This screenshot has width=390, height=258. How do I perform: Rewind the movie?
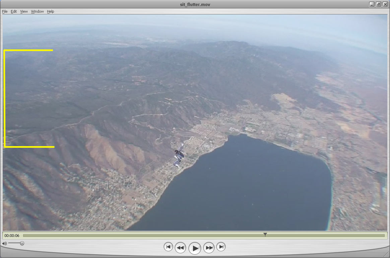180,248
